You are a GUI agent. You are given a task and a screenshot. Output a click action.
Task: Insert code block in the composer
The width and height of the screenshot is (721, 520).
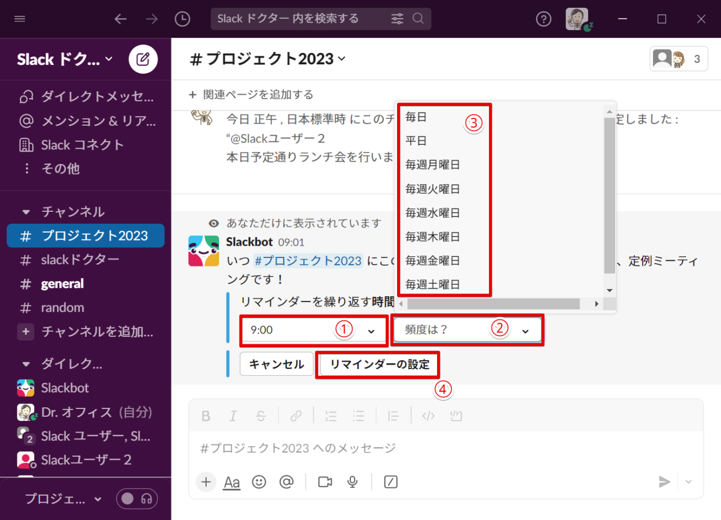point(456,416)
